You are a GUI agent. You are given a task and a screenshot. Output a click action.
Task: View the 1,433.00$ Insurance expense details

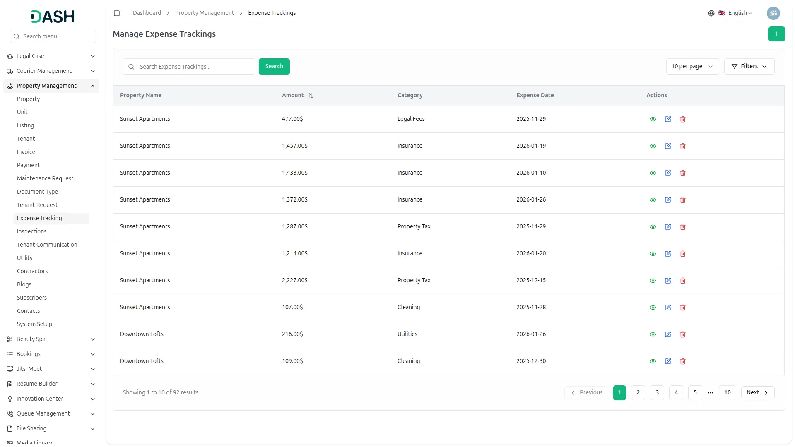pyautogui.click(x=653, y=173)
